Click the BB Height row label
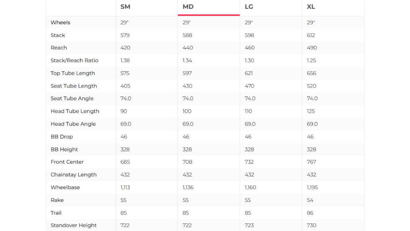The image size is (410, 231). [64, 149]
